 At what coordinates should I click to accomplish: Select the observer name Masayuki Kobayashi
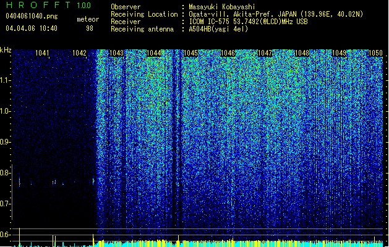(222, 7)
